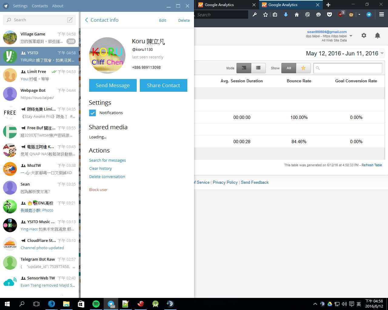Click the Refresh Table link

click(x=372, y=165)
